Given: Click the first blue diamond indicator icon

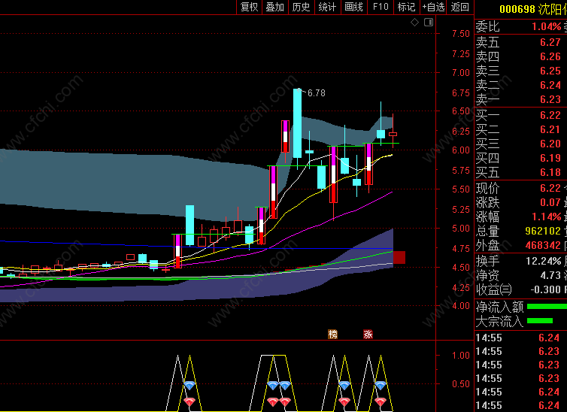Looking at the screenshot, I should coord(190,385).
